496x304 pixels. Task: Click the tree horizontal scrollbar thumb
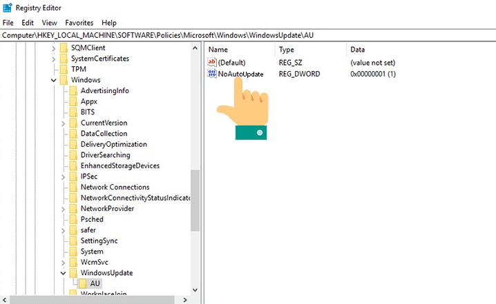92,300
